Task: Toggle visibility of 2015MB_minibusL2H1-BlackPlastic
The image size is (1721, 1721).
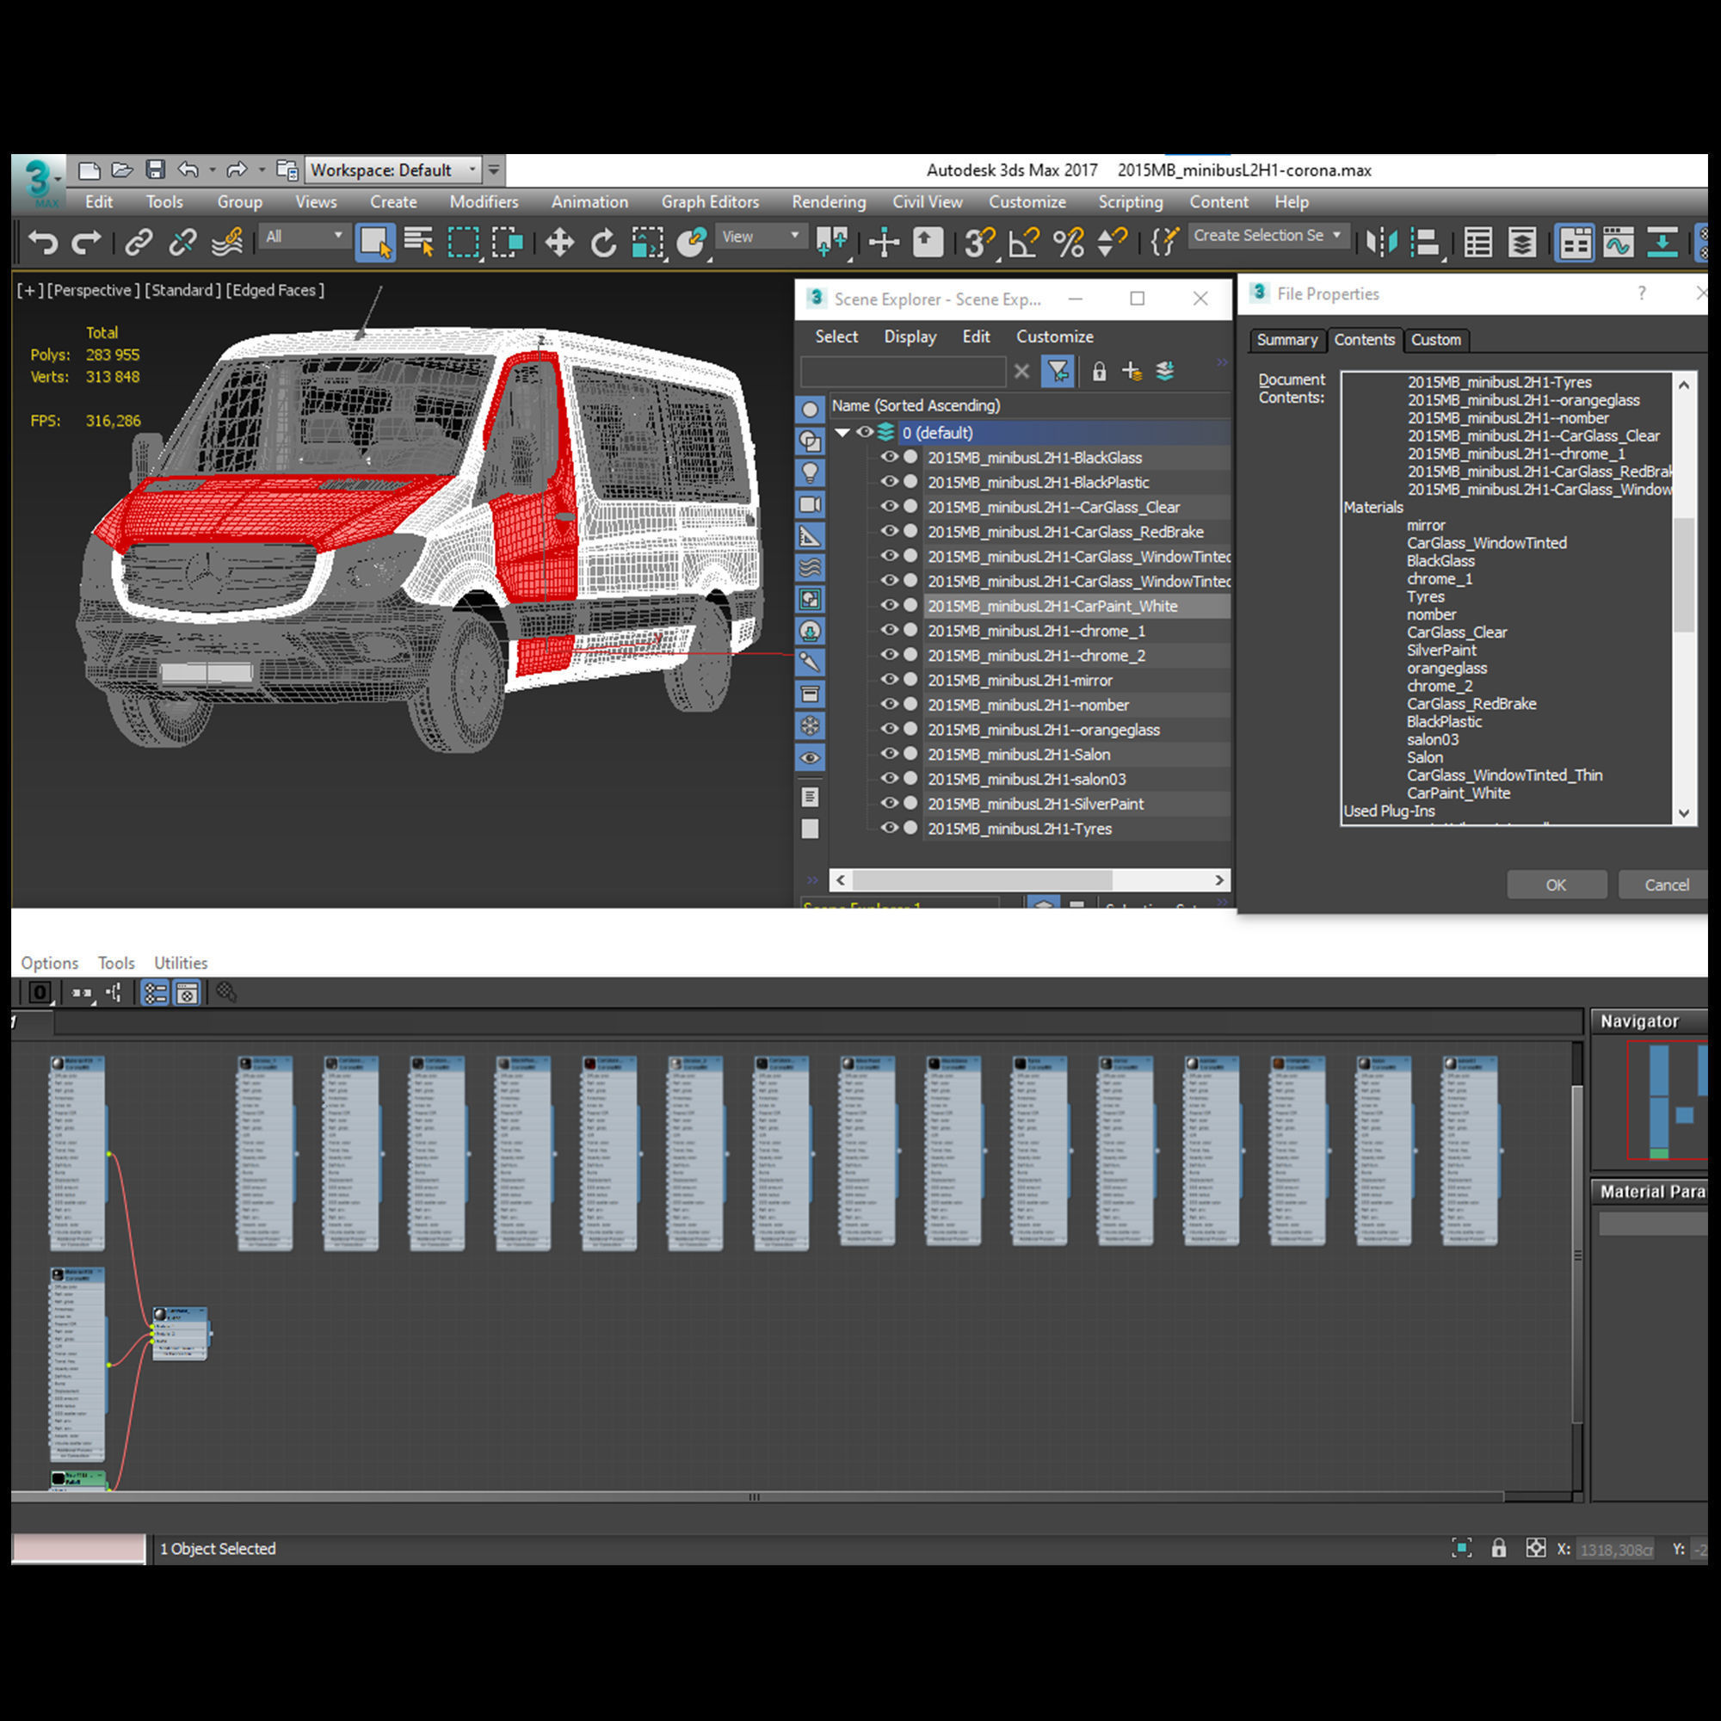Action: point(889,481)
